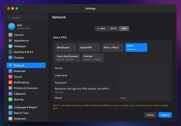Open Appearance via its sidebar icon
Image resolution: width=181 pixels, height=126 pixels.
(10, 41)
